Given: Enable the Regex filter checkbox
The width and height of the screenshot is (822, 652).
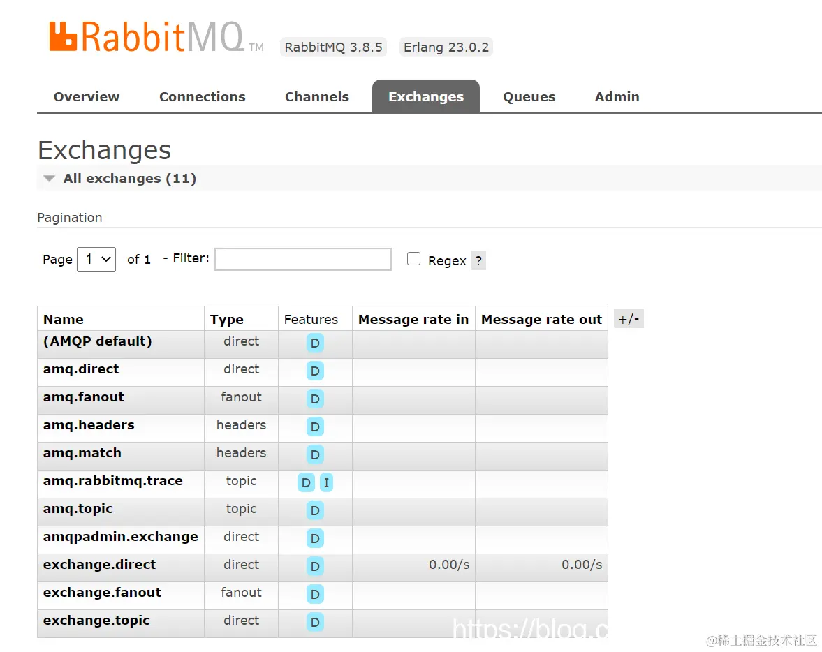Looking at the screenshot, I should [x=413, y=259].
